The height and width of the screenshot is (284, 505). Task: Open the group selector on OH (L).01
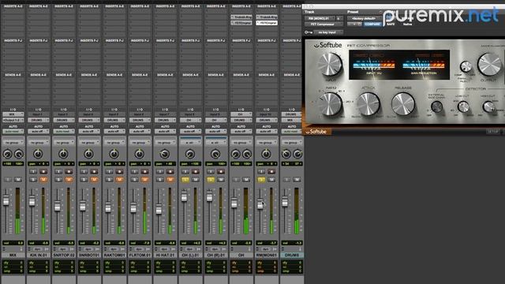(x=190, y=142)
